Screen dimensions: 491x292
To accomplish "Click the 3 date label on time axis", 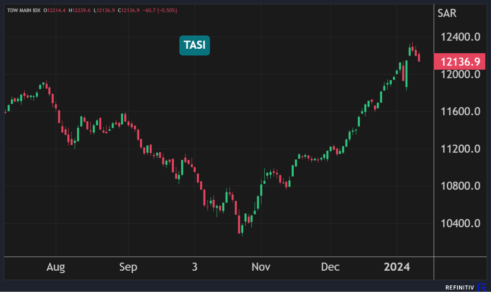I will tap(194, 267).
